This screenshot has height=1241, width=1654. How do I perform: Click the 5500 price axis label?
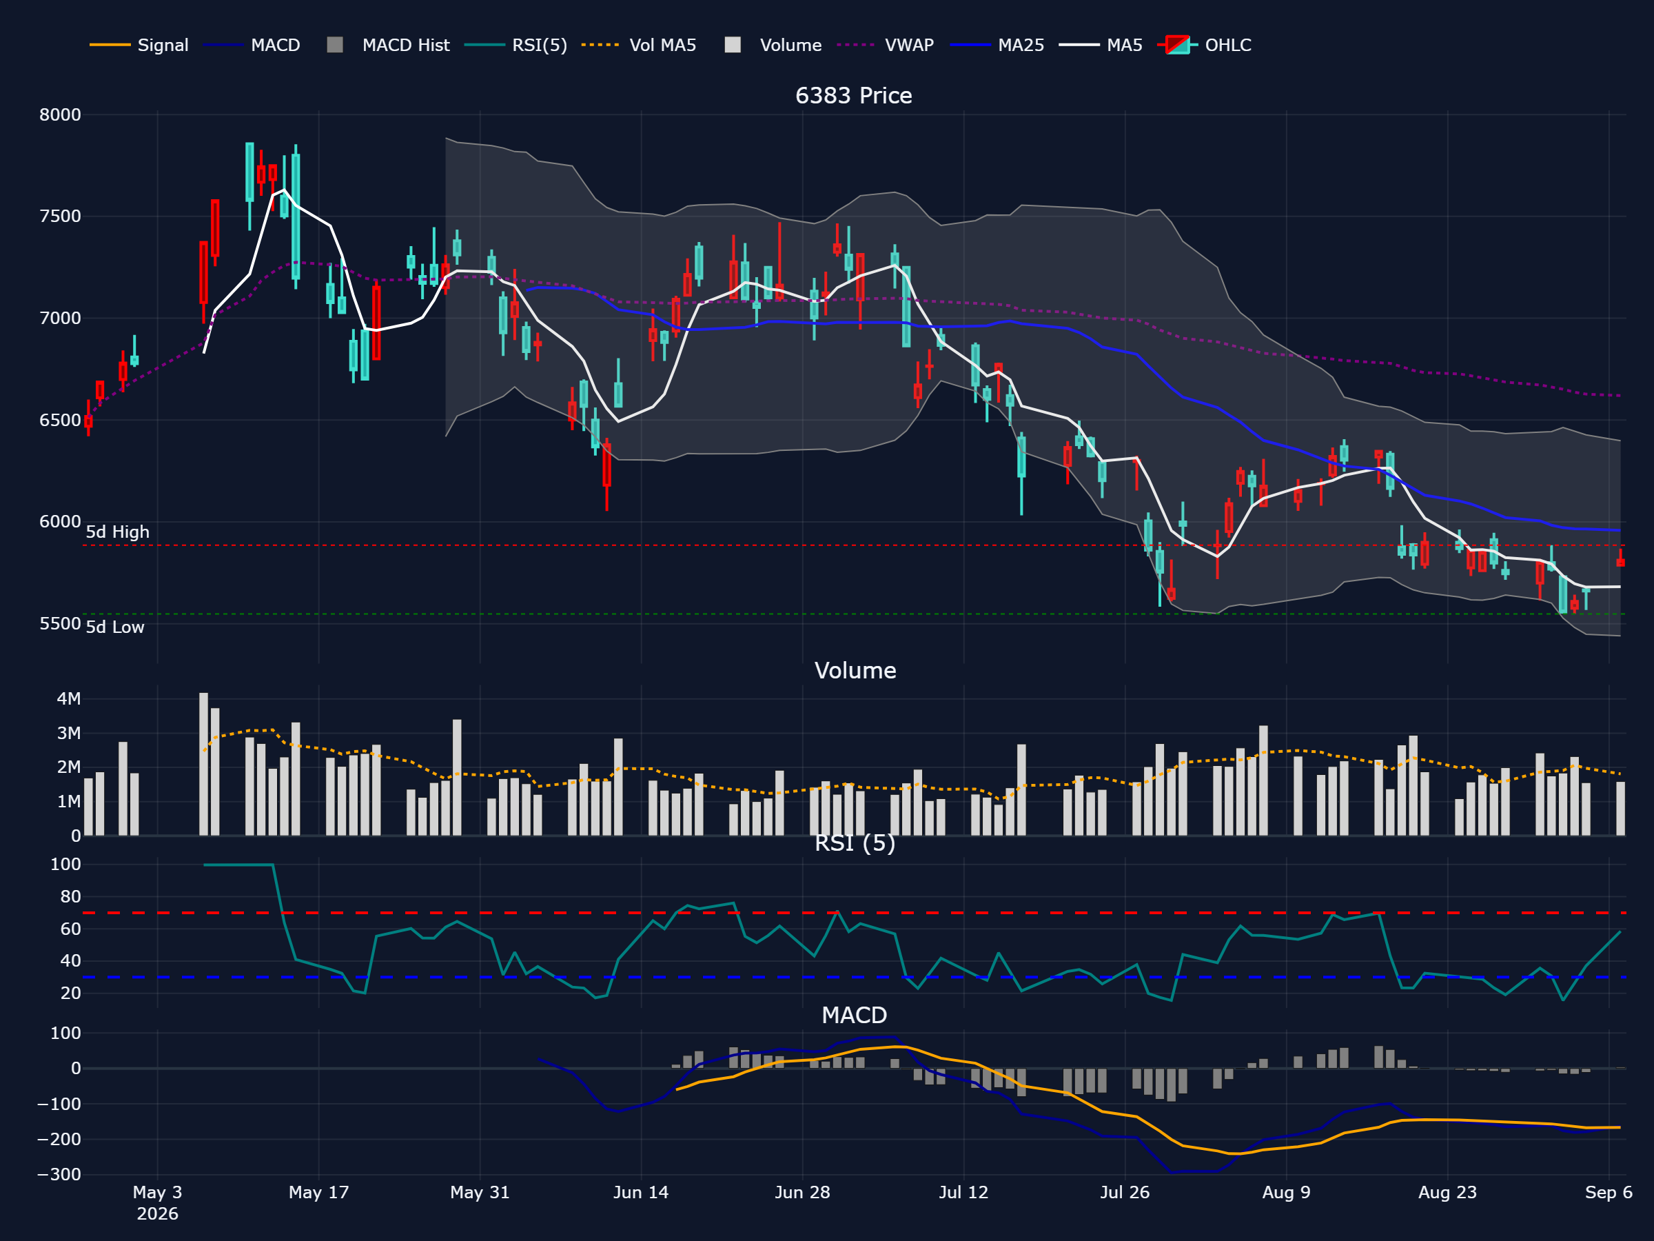[x=60, y=624]
